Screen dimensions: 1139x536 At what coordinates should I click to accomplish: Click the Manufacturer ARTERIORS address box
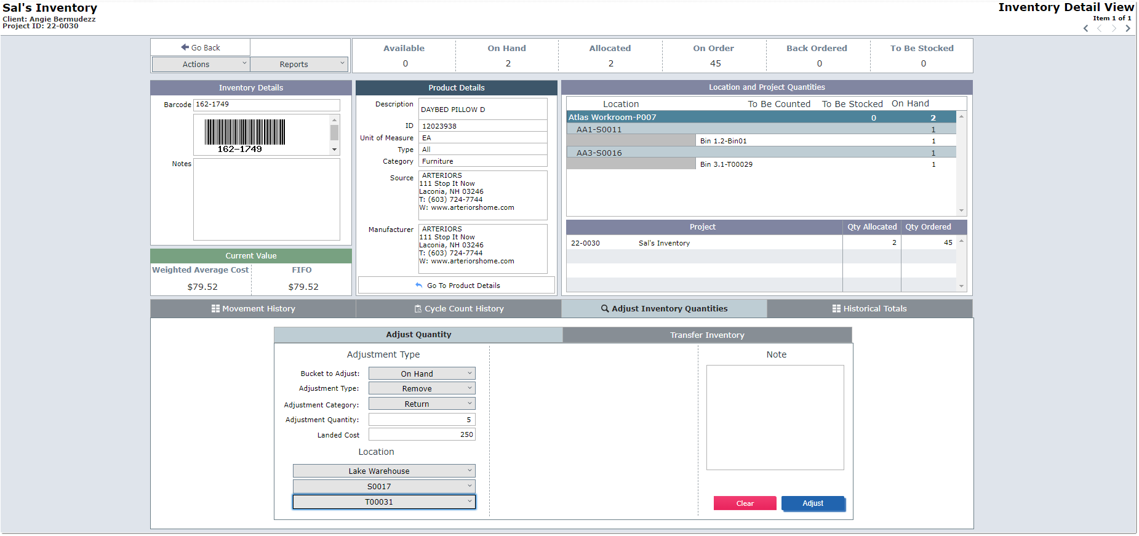coord(483,249)
